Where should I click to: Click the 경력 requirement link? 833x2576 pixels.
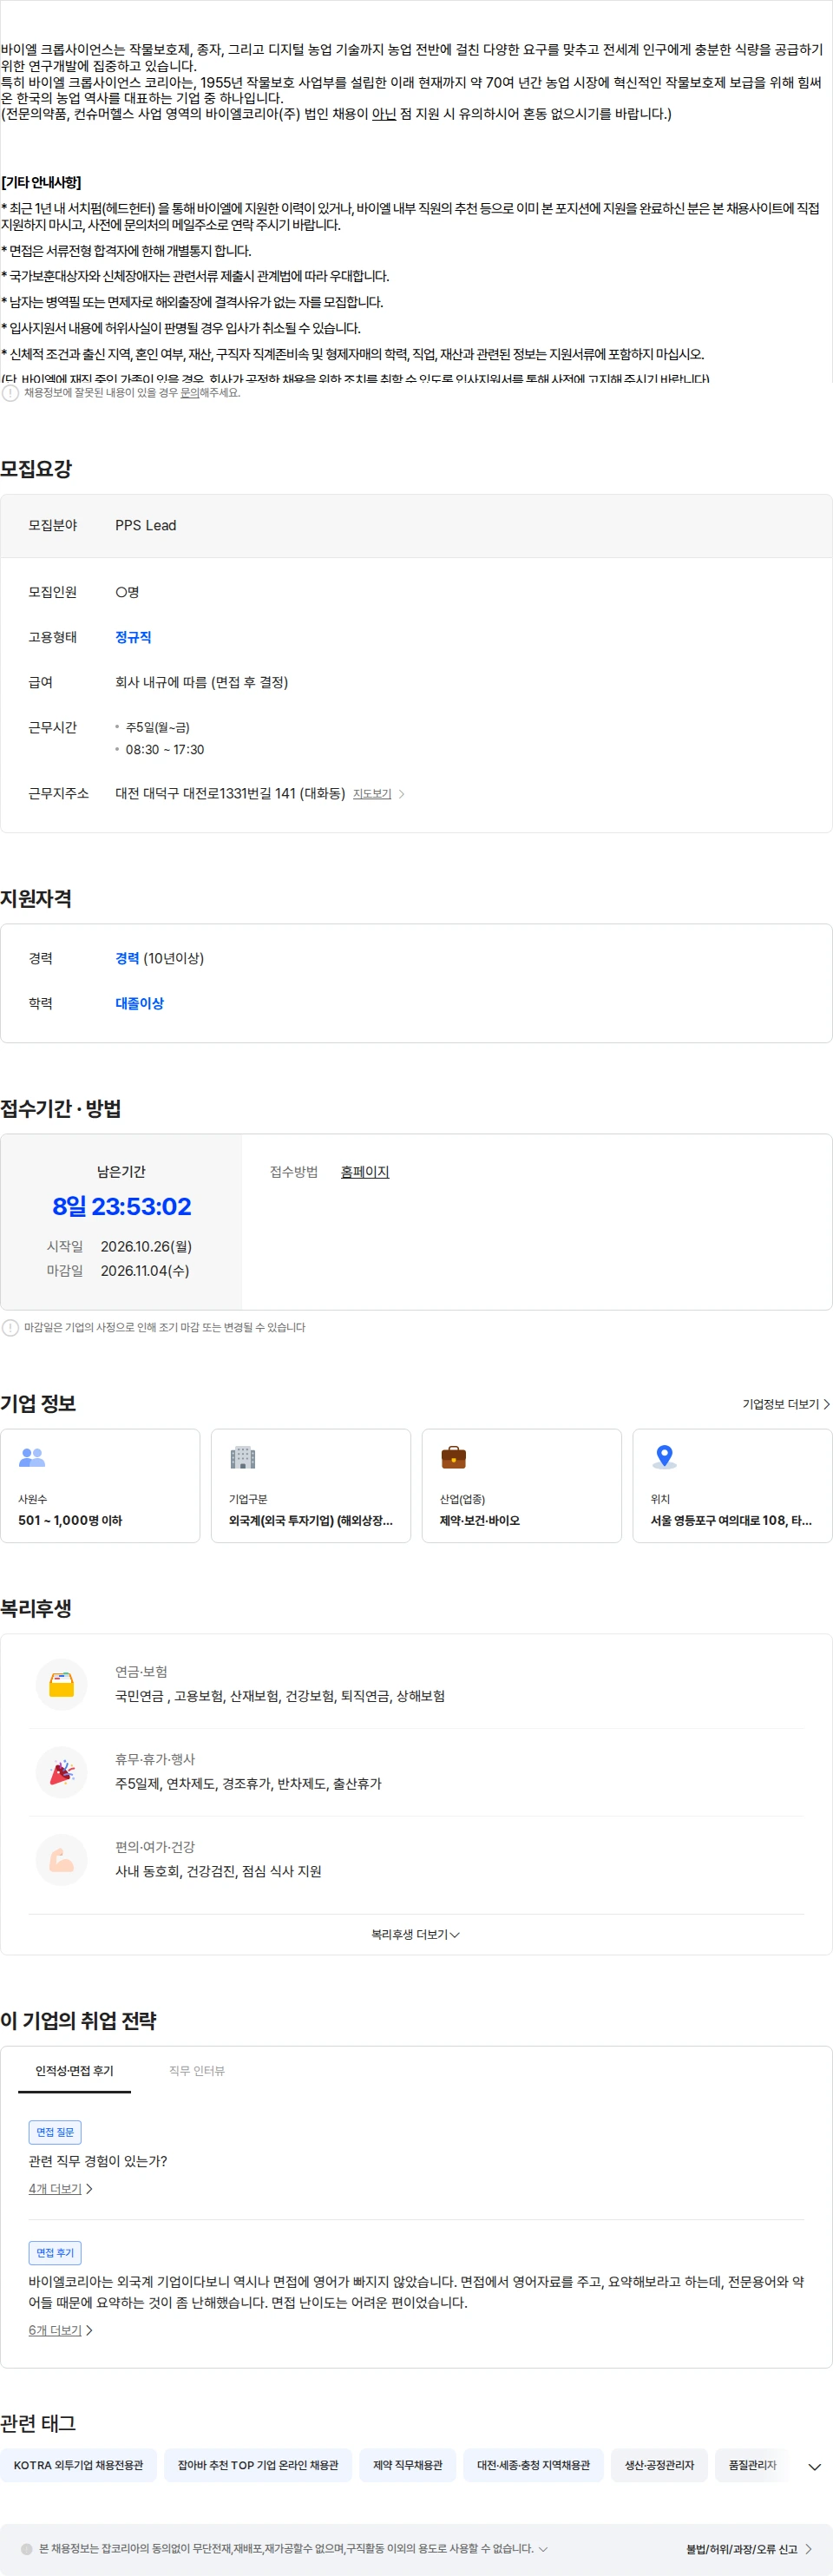click(x=127, y=958)
